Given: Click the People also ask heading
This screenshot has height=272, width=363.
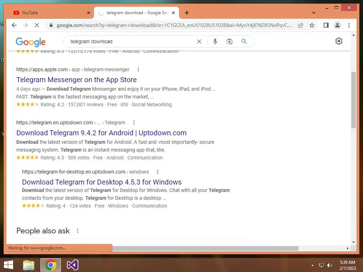Looking at the screenshot, I should pyautogui.click(x=43, y=231).
